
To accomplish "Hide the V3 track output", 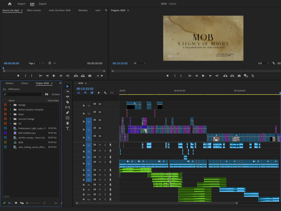I will click(100, 120).
